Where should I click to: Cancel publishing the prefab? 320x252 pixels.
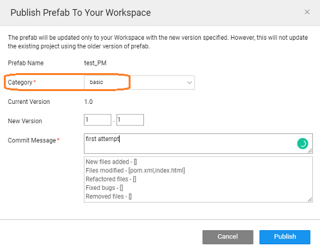pos(228,237)
